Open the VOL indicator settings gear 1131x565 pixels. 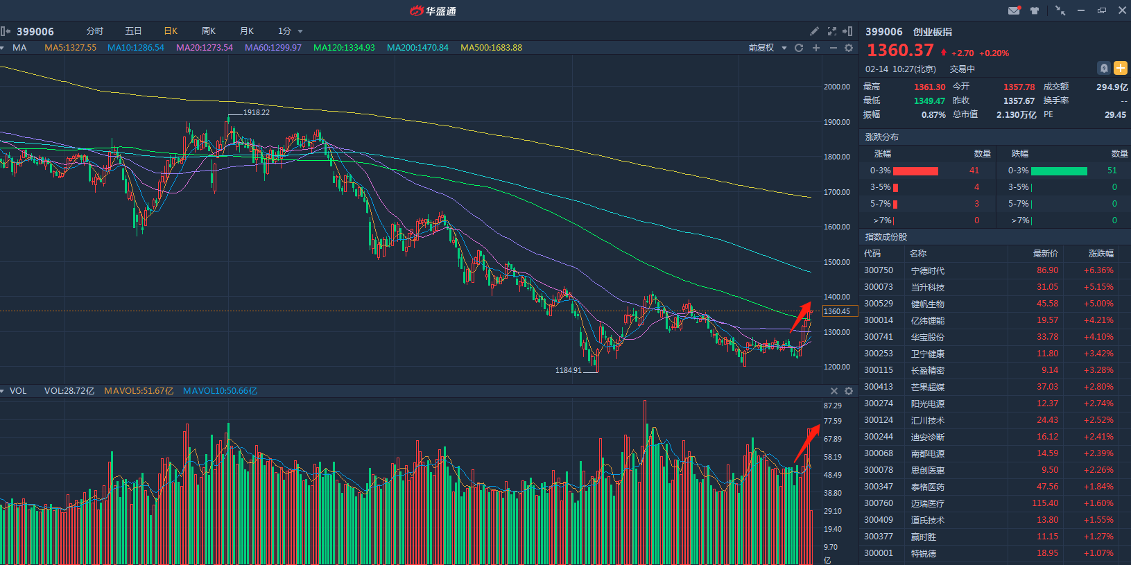click(849, 391)
